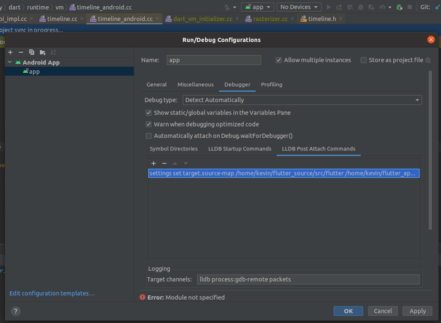Remove the selected LLDB command
This screenshot has width=441, height=323.
coord(164,163)
